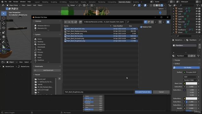
Task: Select the Select Box tool in viewport
Action: (4, 14)
